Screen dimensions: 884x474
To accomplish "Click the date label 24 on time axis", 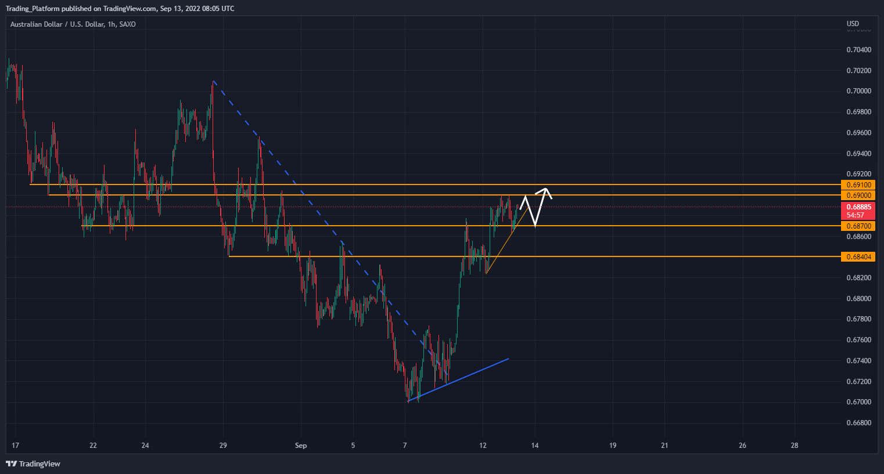I will tap(145, 446).
